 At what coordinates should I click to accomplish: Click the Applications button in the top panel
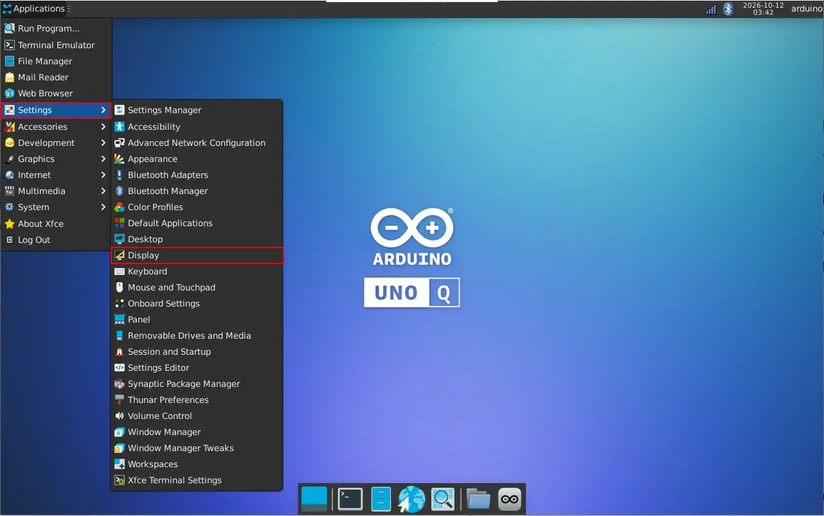pyautogui.click(x=33, y=9)
